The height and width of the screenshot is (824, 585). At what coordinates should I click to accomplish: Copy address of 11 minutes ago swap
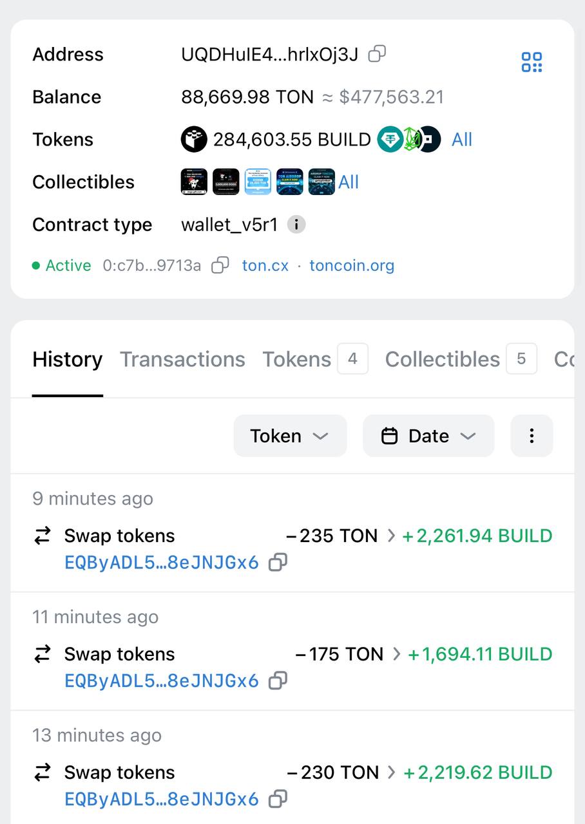coord(278,681)
